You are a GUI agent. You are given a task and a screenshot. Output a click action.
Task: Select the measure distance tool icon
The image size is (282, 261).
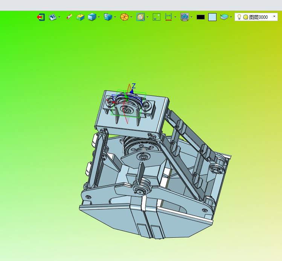click(169, 17)
